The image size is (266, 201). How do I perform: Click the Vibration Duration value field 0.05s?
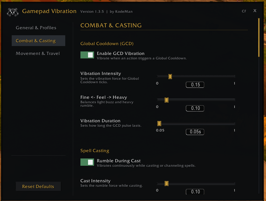tap(195, 132)
